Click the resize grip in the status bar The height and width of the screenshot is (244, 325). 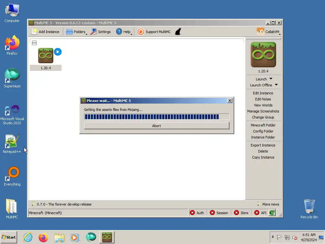281,215
